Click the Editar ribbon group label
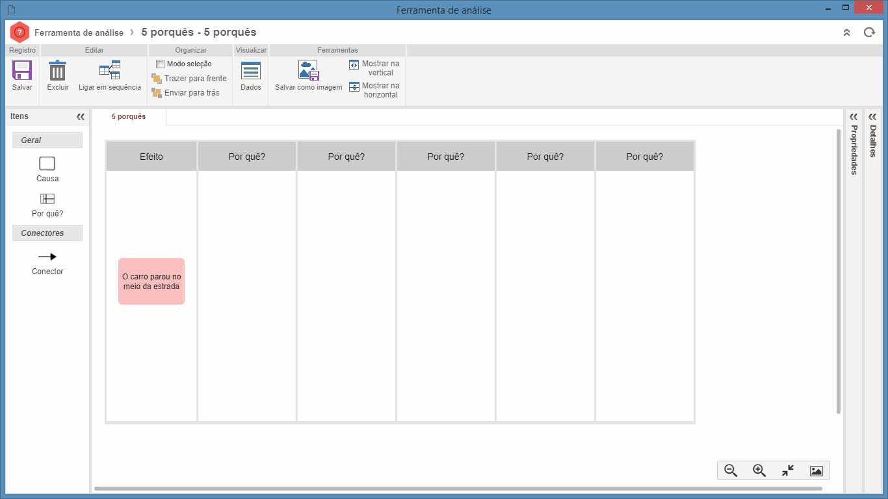Viewport: 888px width, 499px height. pyautogui.click(x=94, y=50)
